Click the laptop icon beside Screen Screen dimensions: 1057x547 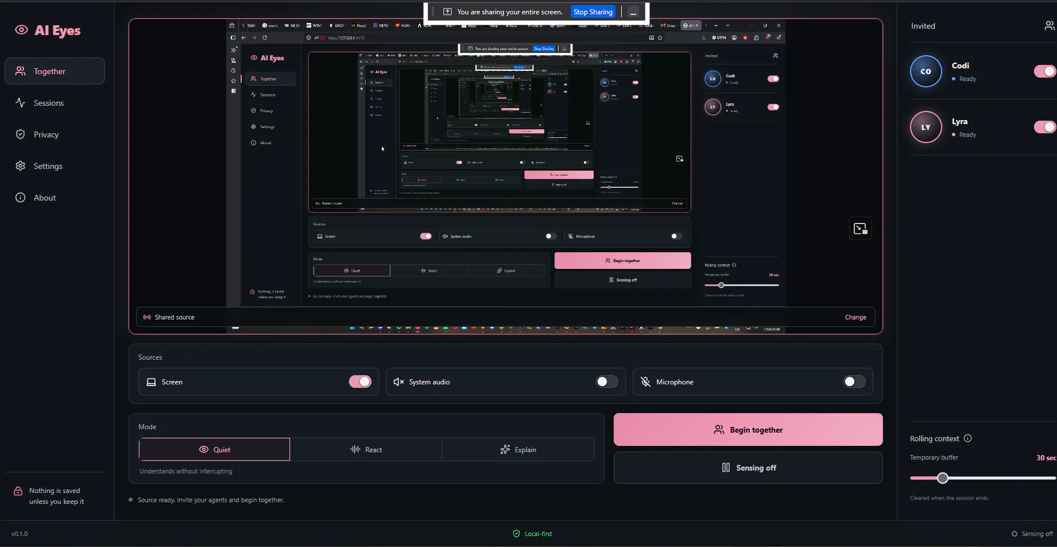click(152, 382)
